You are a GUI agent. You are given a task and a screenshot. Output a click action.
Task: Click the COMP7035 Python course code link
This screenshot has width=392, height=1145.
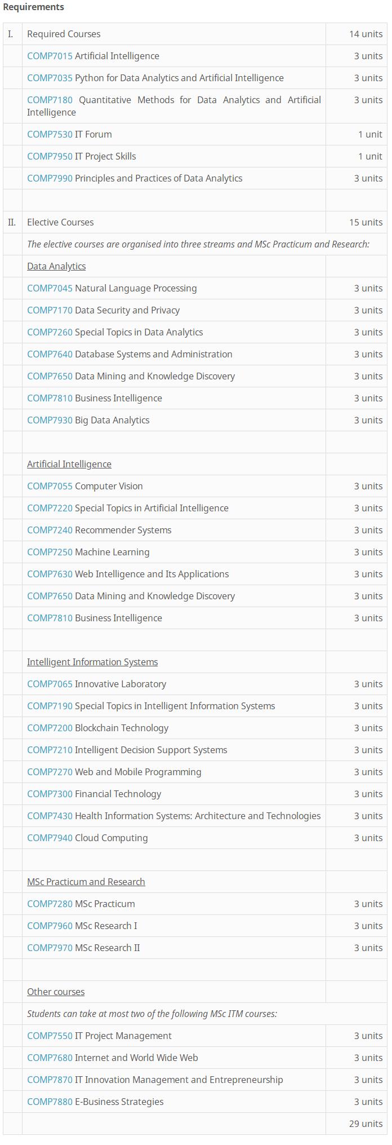(x=50, y=78)
